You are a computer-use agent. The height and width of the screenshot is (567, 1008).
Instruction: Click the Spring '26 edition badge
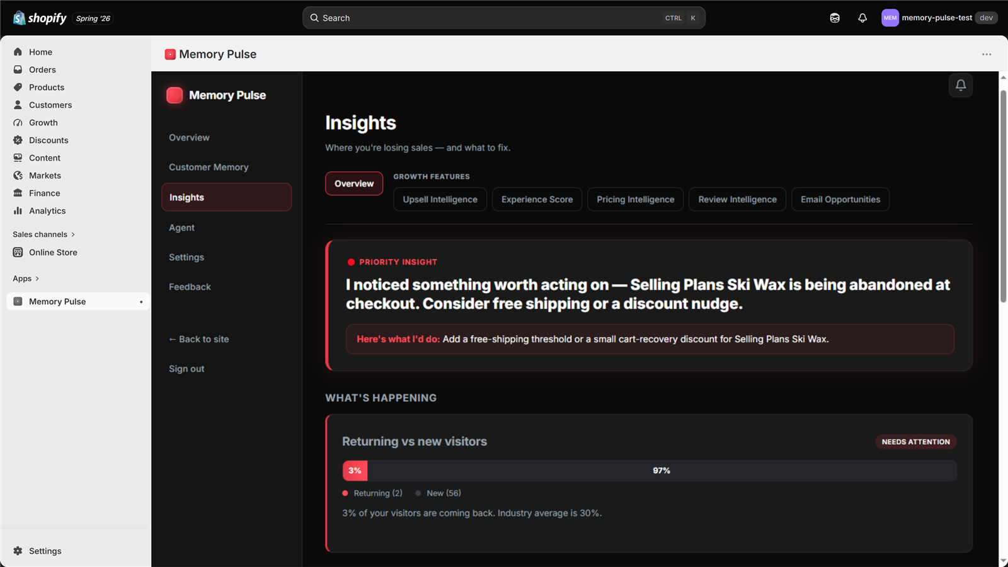[x=93, y=18]
